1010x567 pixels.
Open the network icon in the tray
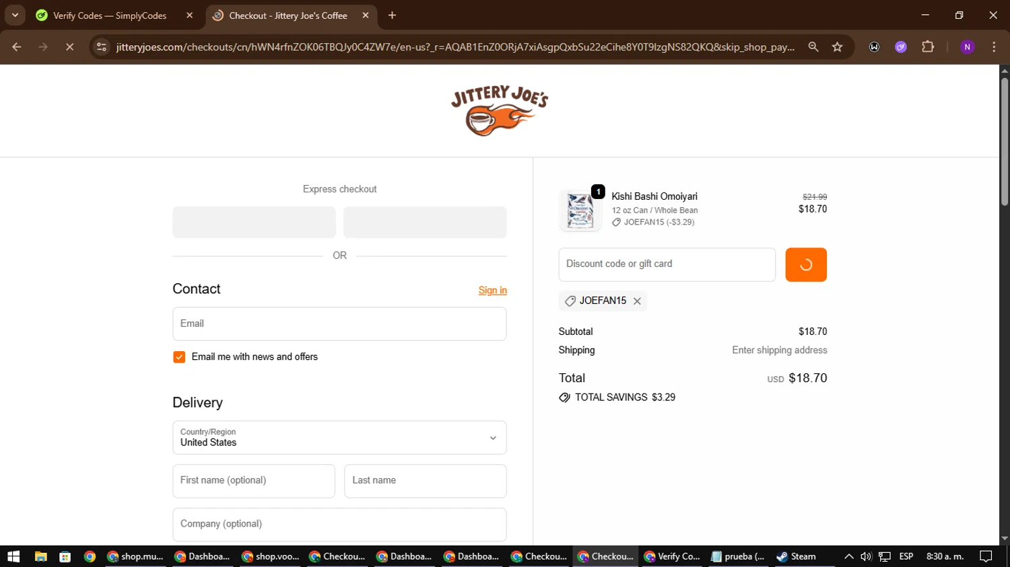(x=885, y=556)
